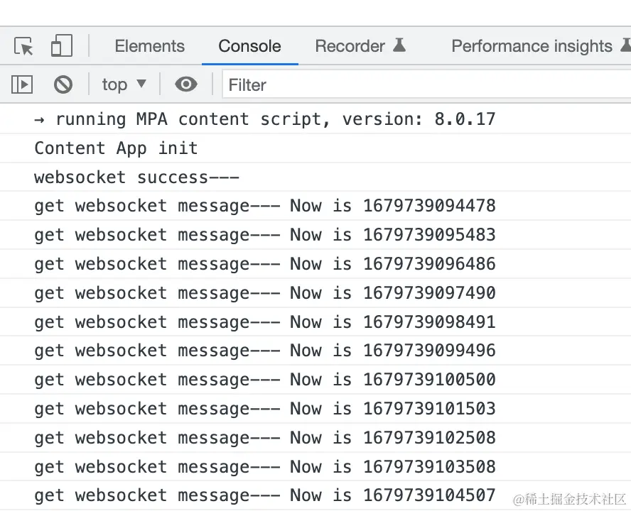Click the Recorder flask icon
The height and width of the screenshot is (511, 631).
(399, 46)
